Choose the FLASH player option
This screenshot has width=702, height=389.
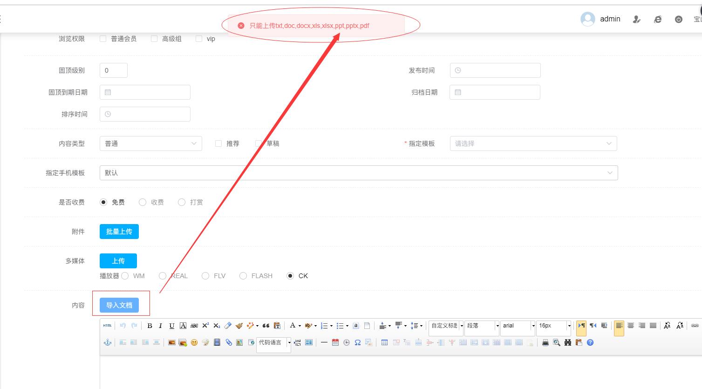click(243, 276)
